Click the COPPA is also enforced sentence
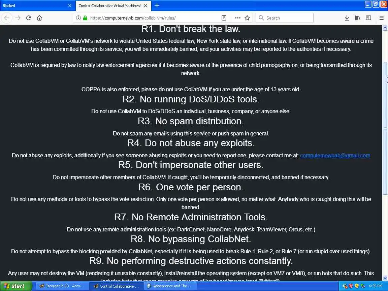 coord(191,89)
